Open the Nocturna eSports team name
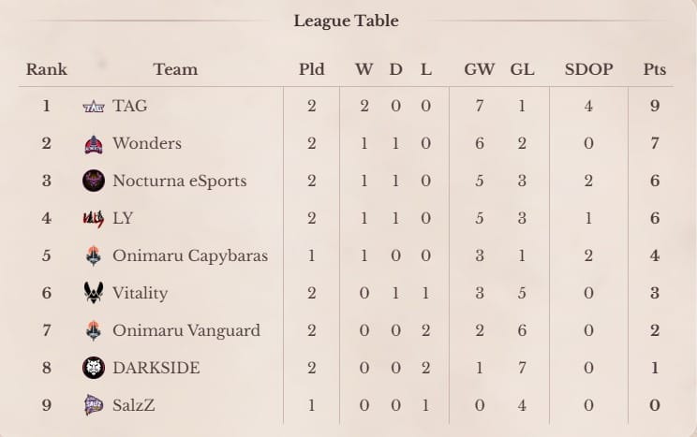The height and width of the screenshot is (437, 697). (x=180, y=181)
